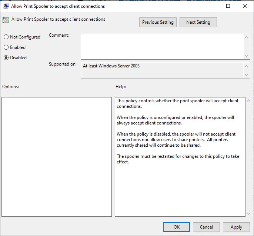The image size is (254, 236).
Task: Click the title bar policy window icon
Action: [x=6, y=6]
